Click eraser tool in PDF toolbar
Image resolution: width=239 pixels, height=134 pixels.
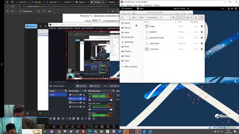pyautogui.click(x=39, y=11)
